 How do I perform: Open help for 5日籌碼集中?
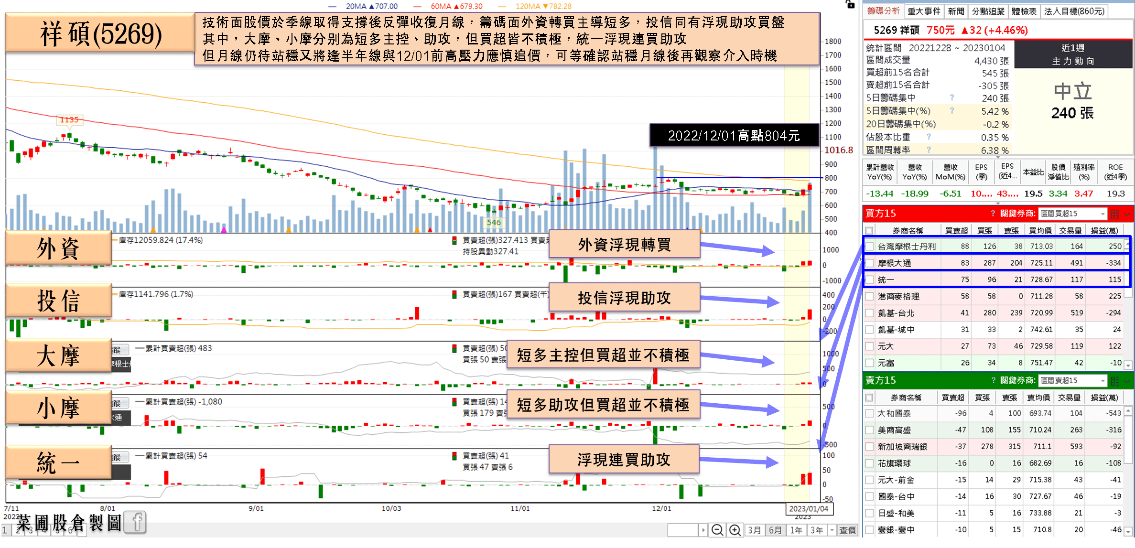coord(952,97)
